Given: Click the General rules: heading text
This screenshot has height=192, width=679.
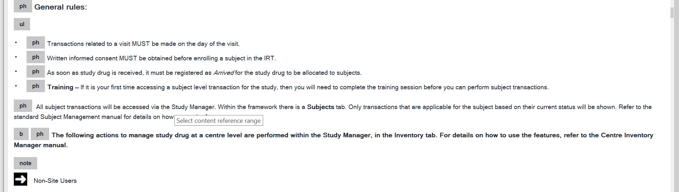Looking at the screenshot, I should click(x=60, y=7).
